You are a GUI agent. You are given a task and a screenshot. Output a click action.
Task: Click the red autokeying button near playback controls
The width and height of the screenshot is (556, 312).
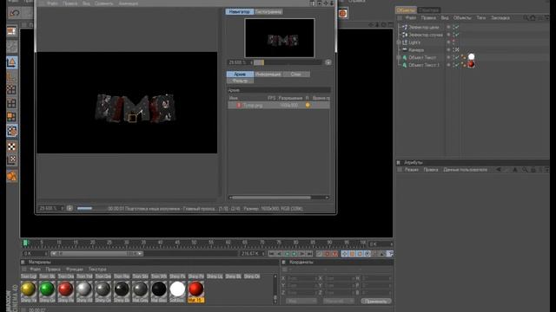click(x=327, y=254)
